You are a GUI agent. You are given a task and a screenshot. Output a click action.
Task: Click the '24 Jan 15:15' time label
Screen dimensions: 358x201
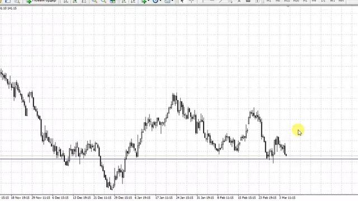[185, 198]
